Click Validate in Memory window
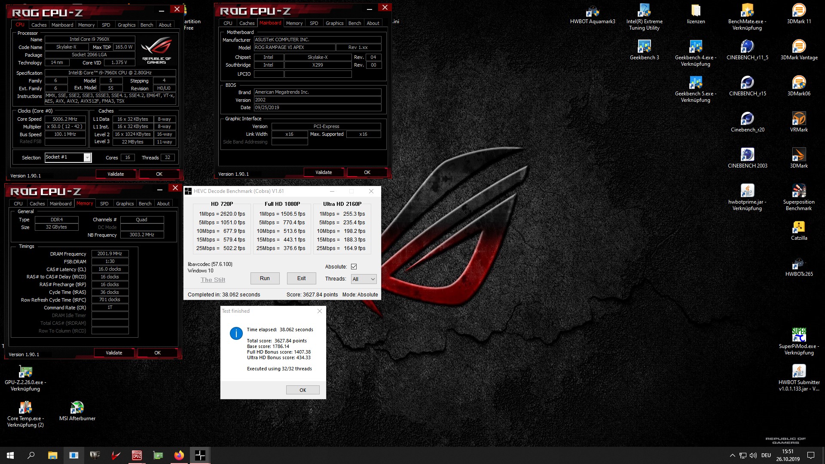 [x=114, y=353]
